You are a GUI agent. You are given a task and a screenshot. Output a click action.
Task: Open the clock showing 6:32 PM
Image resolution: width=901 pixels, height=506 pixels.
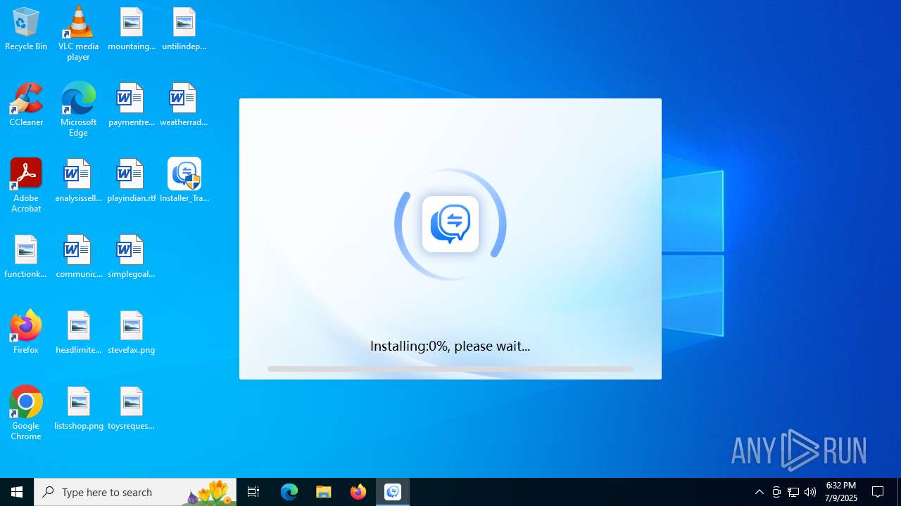coord(841,492)
